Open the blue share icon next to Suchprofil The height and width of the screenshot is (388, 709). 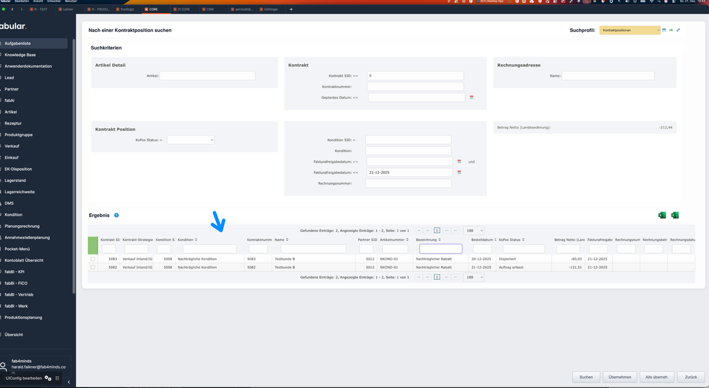(678, 30)
